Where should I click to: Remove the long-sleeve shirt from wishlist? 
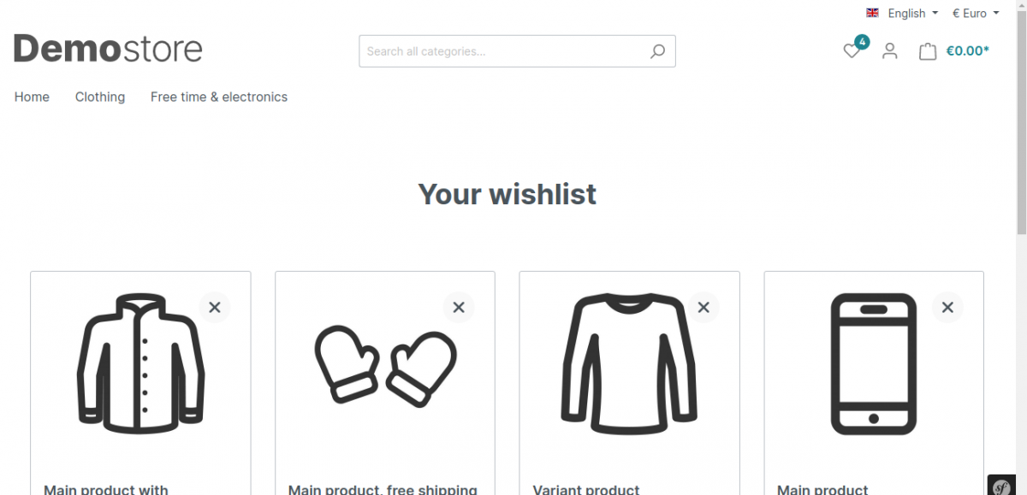[703, 307]
